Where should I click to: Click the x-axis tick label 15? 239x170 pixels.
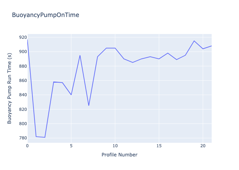159,146
